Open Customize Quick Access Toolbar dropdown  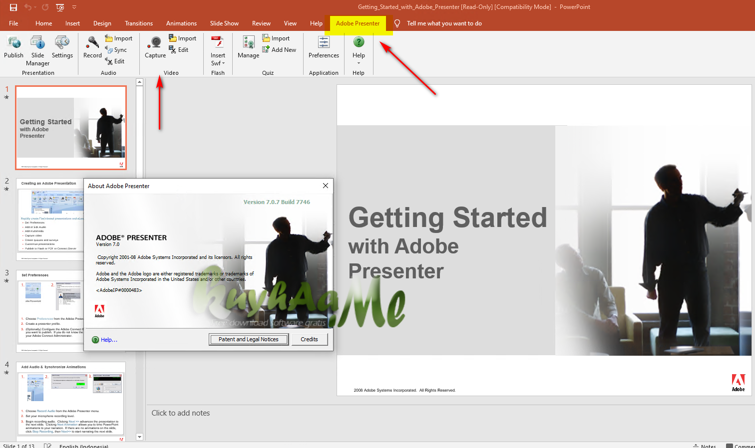(74, 7)
